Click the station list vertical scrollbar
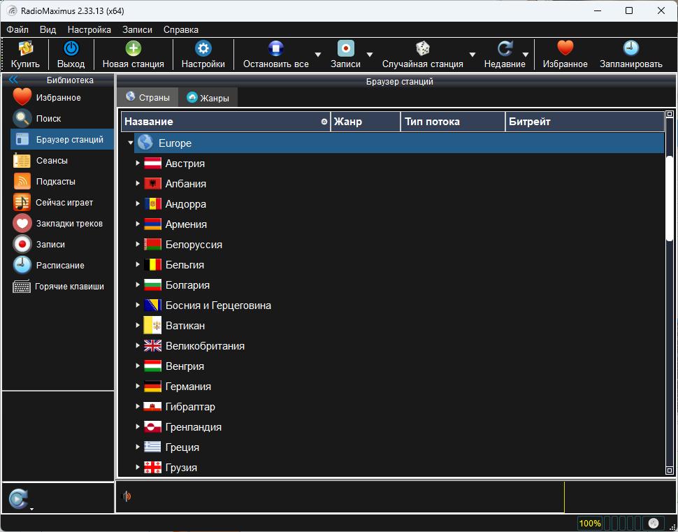The height and width of the screenshot is (532, 678). point(669,199)
